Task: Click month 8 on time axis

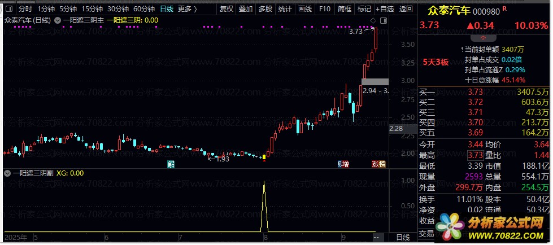Action: [265, 237]
